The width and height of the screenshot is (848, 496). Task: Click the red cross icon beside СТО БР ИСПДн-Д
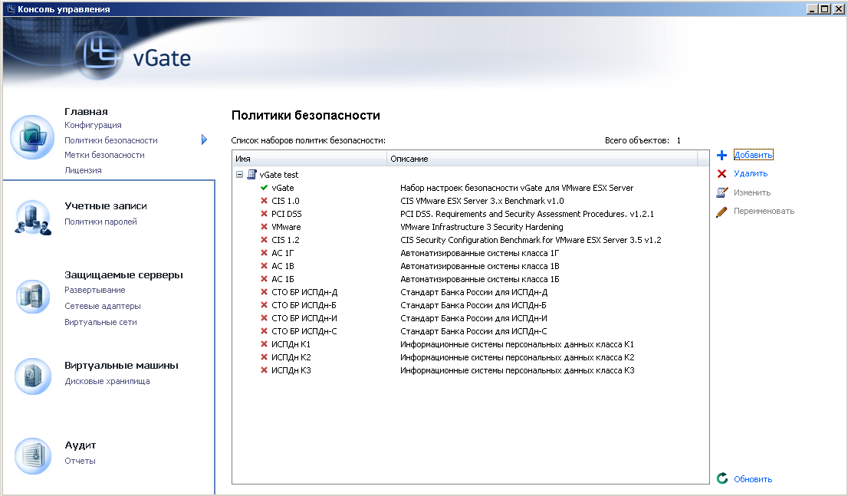pos(264,291)
